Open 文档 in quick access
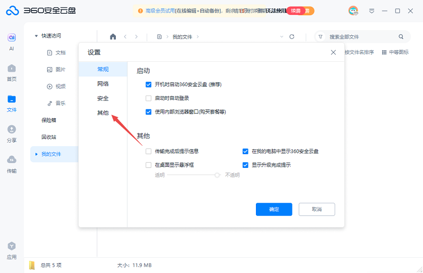 point(57,53)
